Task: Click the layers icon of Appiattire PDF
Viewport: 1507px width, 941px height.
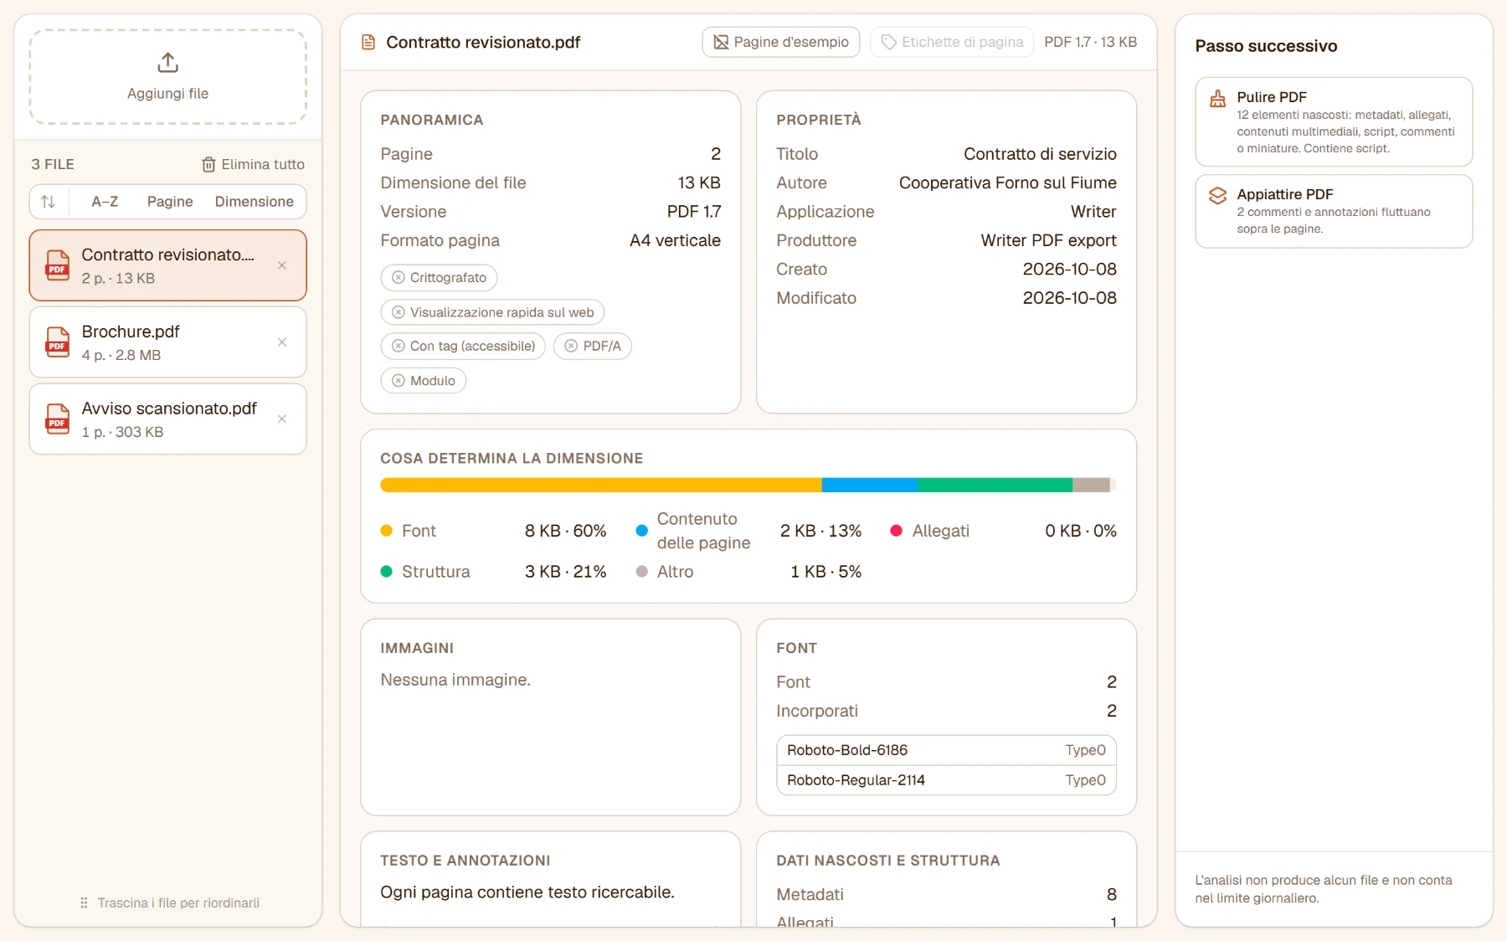Action: pyautogui.click(x=1218, y=196)
